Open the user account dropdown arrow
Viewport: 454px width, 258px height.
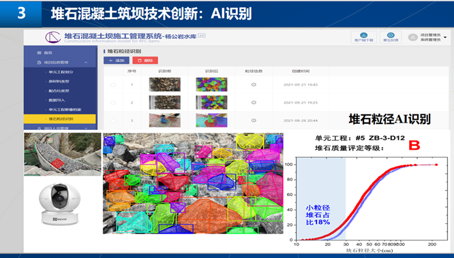coord(445,37)
